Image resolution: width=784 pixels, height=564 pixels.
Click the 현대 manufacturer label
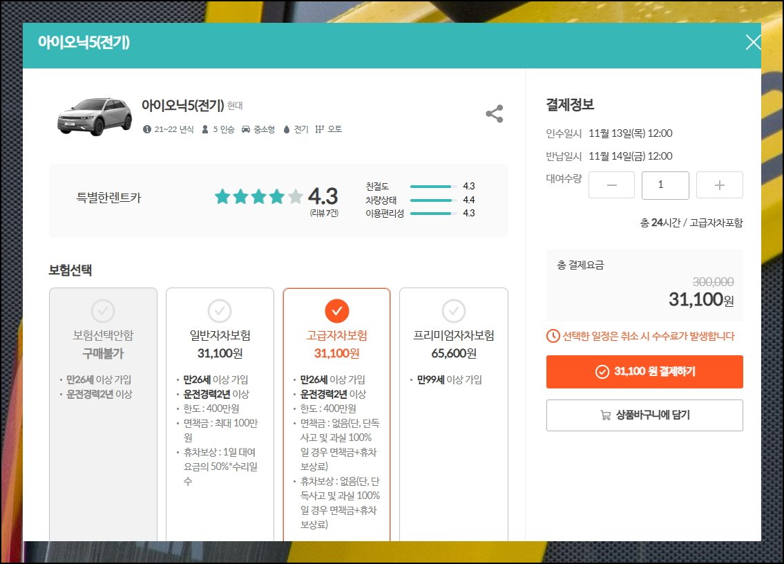[235, 106]
